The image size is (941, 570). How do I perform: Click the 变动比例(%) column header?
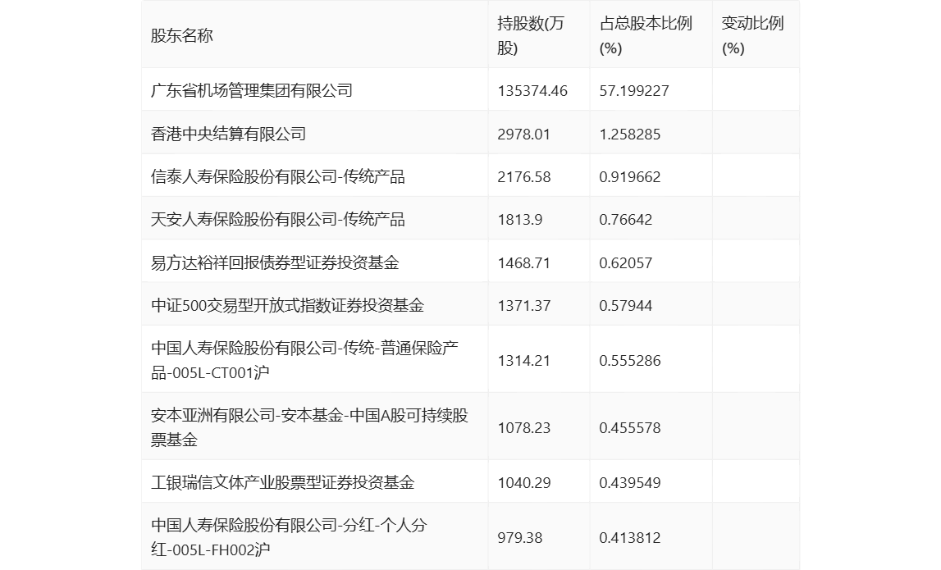click(752, 36)
